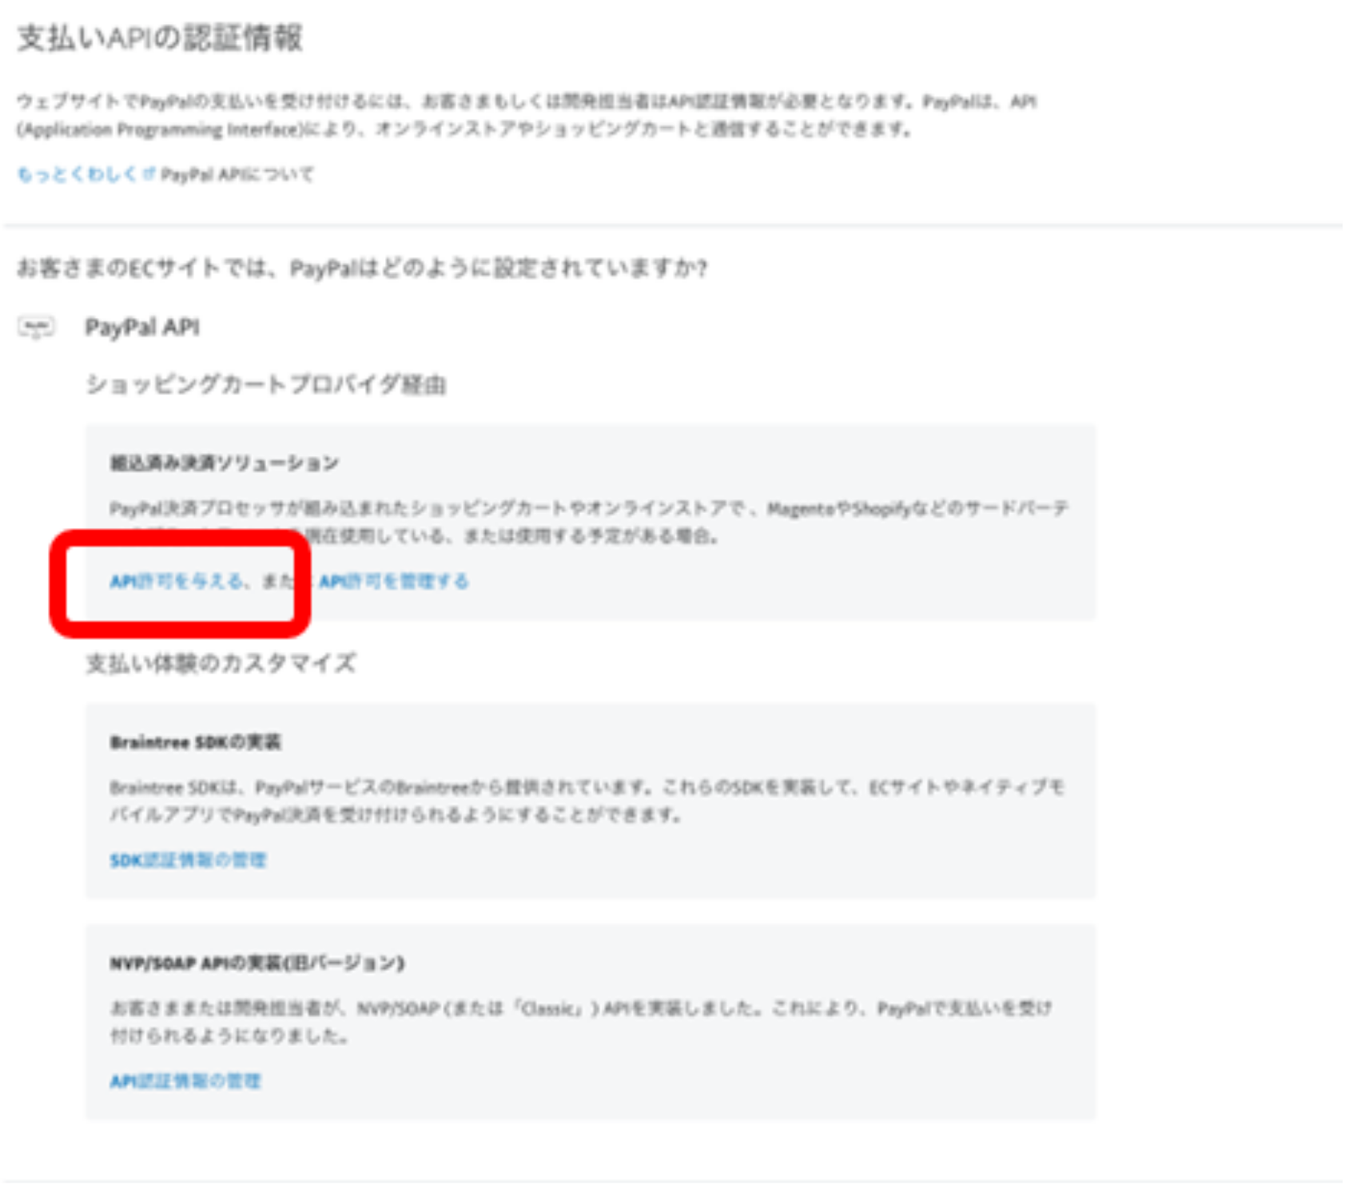This screenshot has height=1184, width=1345.
Task: Open API認証情報の管理 under NVP/SOAP API
Action: pos(185,1079)
